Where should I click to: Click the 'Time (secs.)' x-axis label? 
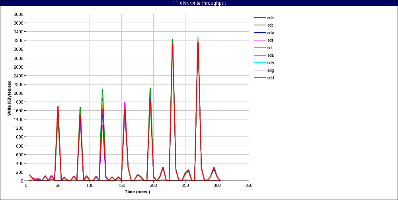pyautogui.click(x=137, y=192)
